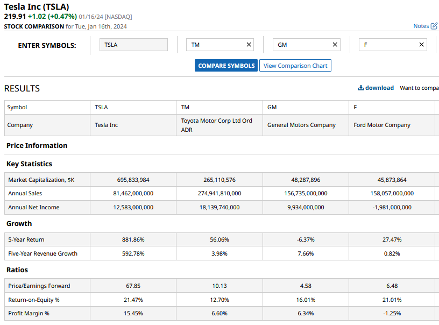The height and width of the screenshot is (325, 439).
Task: Clear the TM symbol with its X
Action: [249, 45]
